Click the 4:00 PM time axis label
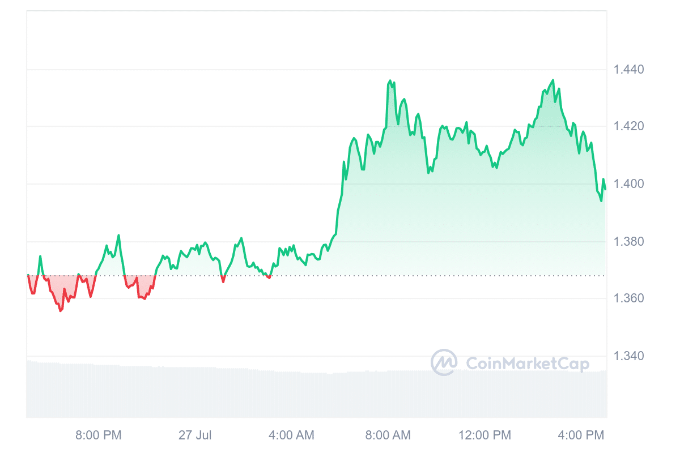The image size is (680, 453). tap(581, 435)
